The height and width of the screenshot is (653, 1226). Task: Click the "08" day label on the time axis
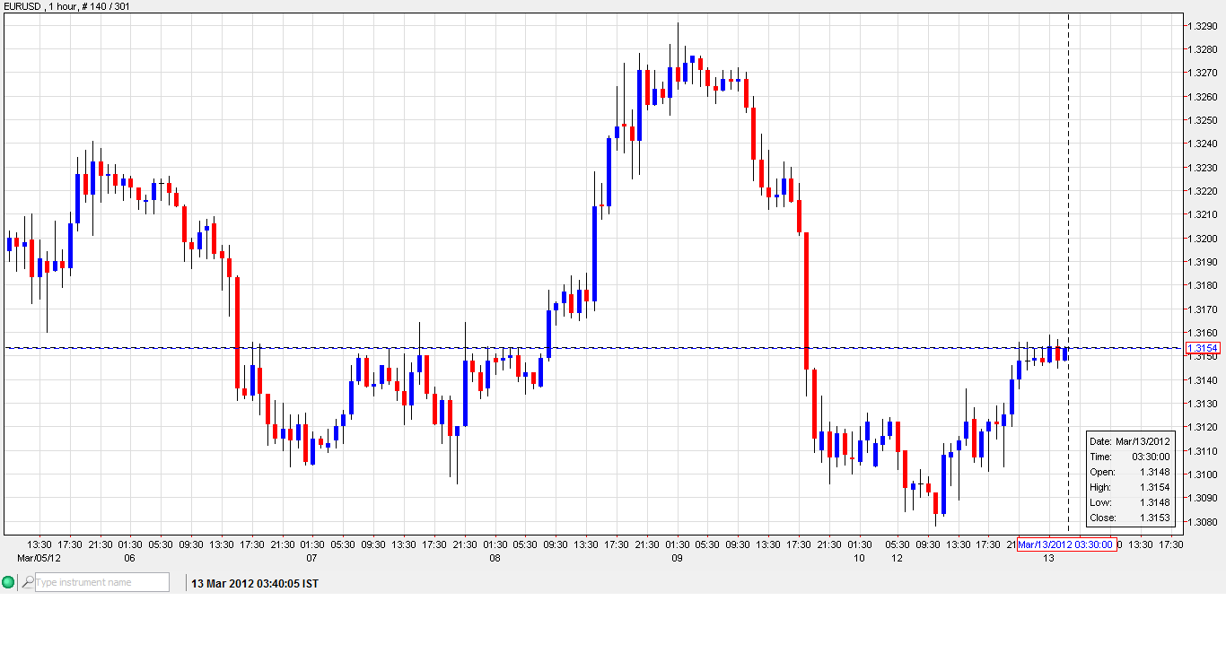click(495, 558)
